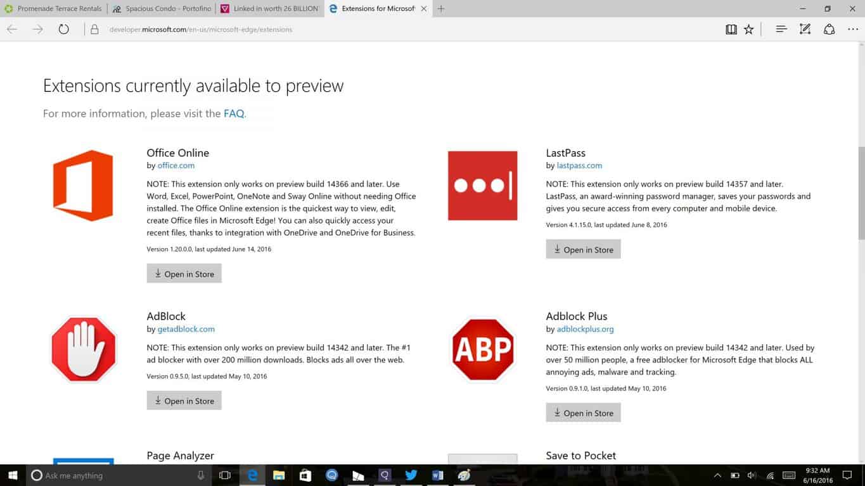Open File Explorer from taskbar
Viewport: 865px width, 486px height.
(278, 475)
